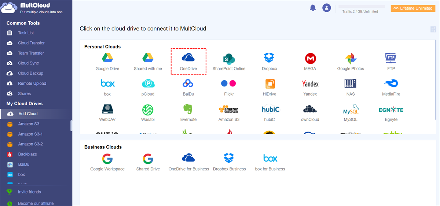Connect via WebDAV icon
The height and width of the screenshot is (206, 440).
pos(107,113)
